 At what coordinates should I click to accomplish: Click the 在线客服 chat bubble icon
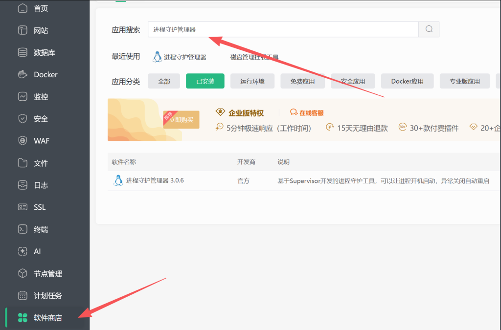(294, 112)
